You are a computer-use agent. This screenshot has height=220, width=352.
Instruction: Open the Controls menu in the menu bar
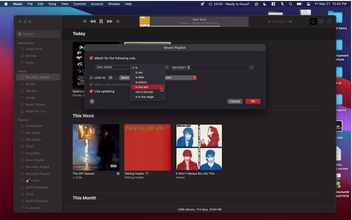coord(79,4)
